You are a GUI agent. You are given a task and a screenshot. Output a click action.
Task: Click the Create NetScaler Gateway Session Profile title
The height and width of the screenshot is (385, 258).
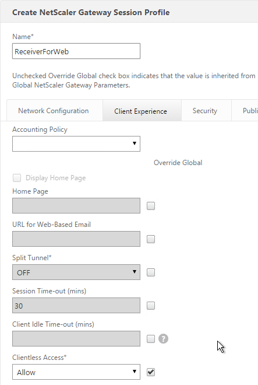click(x=91, y=12)
